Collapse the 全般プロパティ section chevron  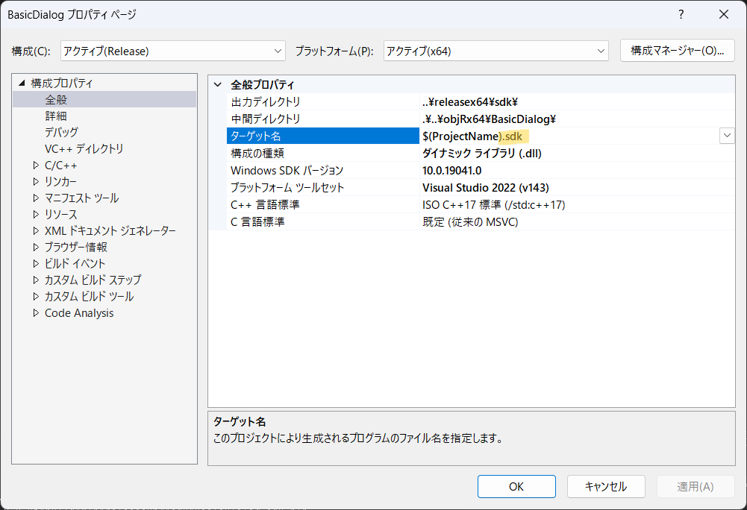[218, 85]
